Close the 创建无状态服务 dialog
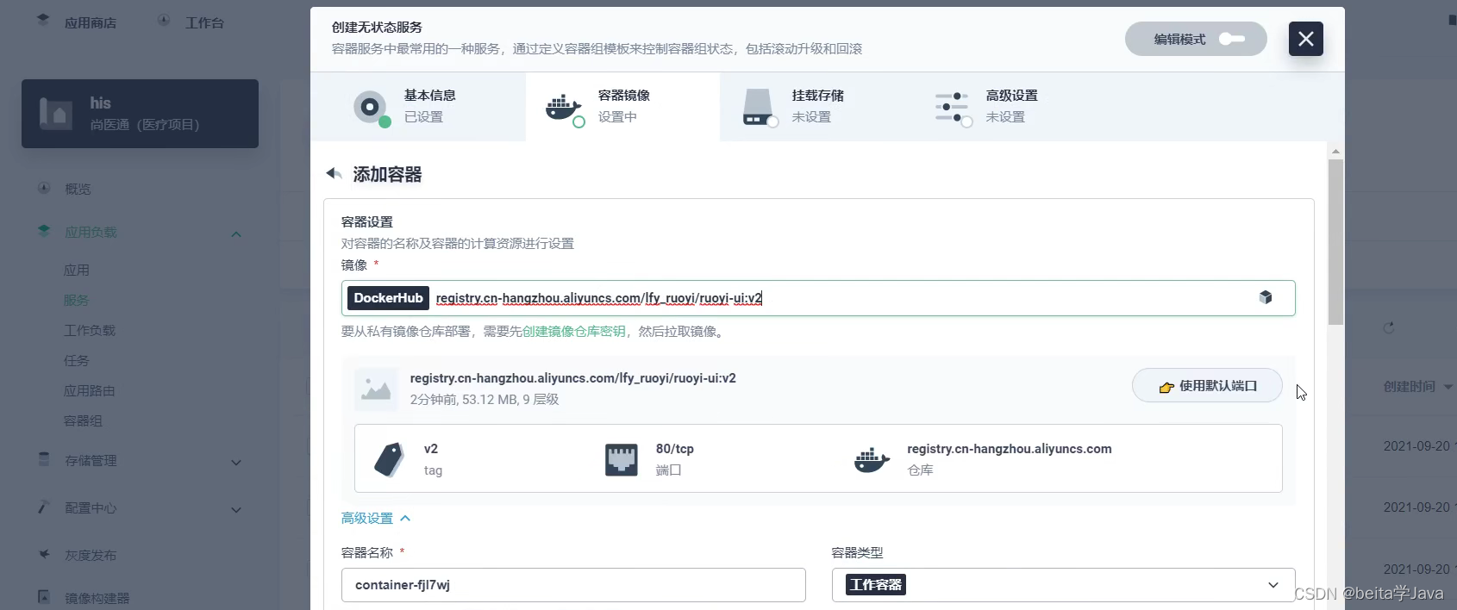The height and width of the screenshot is (610, 1457). (x=1306, y=39)
